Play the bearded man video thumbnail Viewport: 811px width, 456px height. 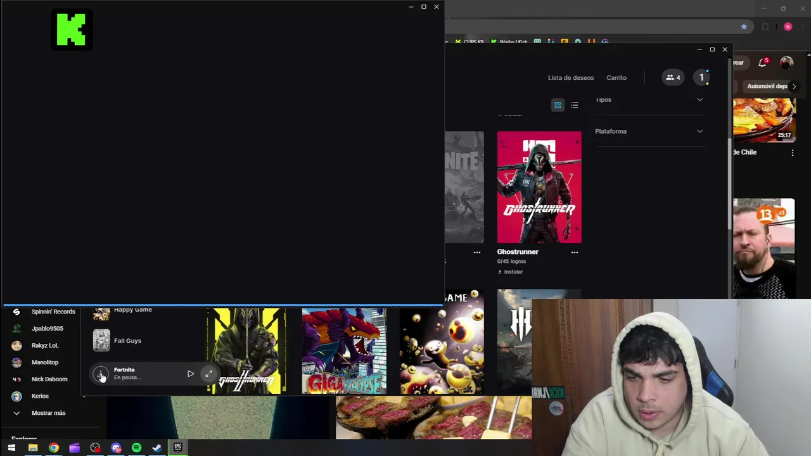coord(763,248)
